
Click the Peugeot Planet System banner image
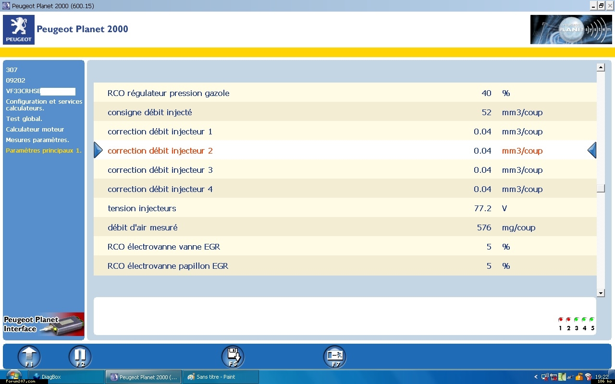571,30
